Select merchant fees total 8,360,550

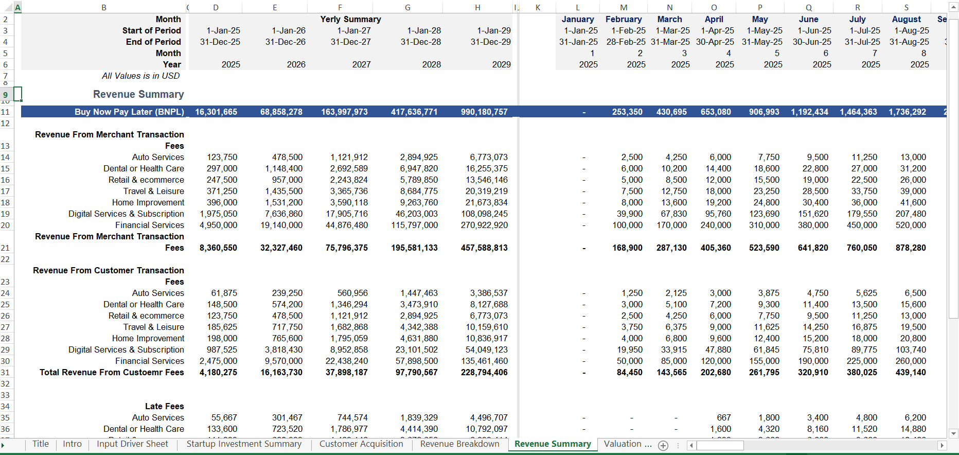[218, 248]
